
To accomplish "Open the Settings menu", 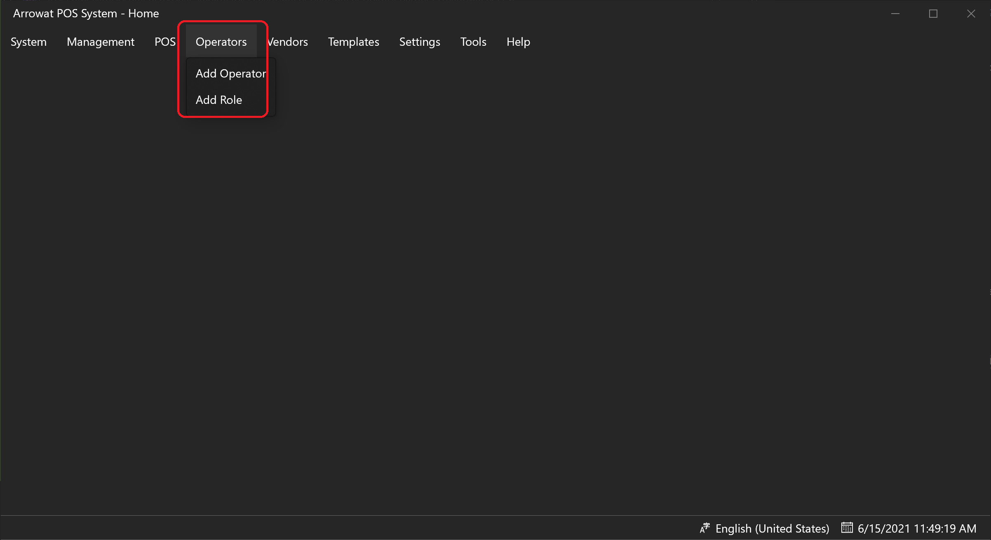I will coord(420,42).
